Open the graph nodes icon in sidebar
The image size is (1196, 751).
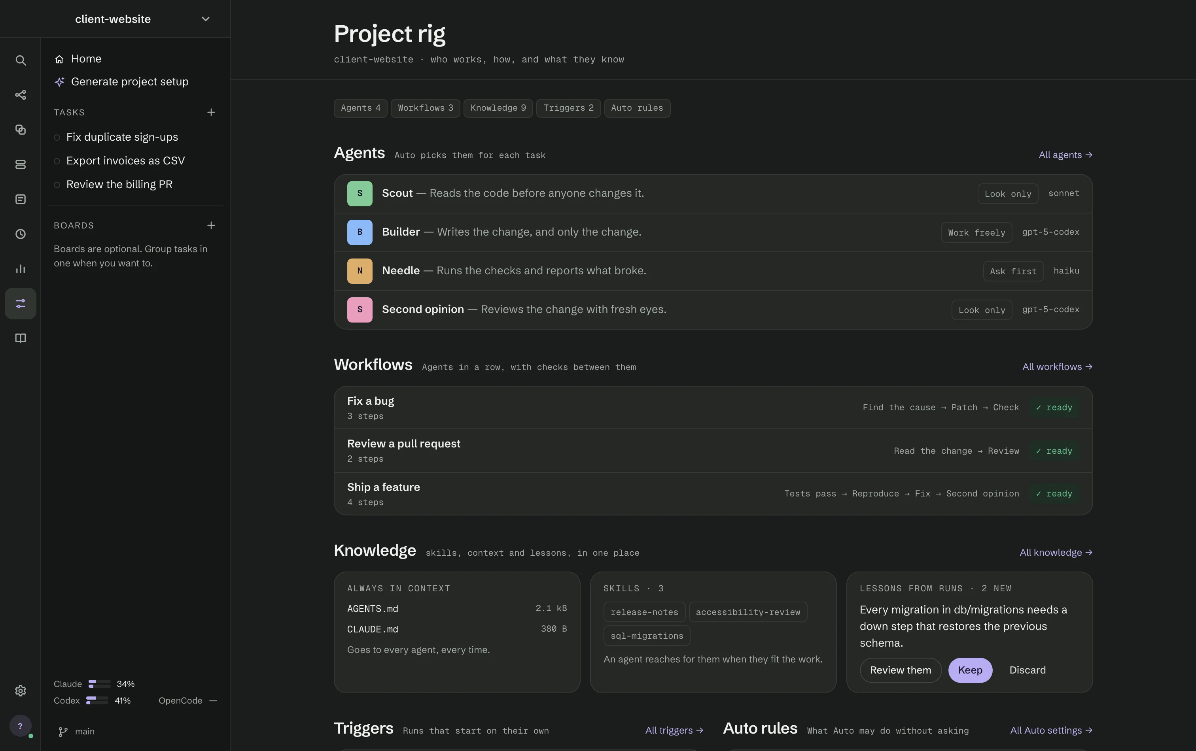[x=20, y=95]
